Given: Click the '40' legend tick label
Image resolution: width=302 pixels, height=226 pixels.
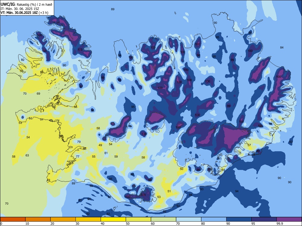Looking at the screenshot, I should (102, 224).
